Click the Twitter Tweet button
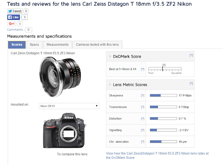The image size is (223, 165). point(15,11)
